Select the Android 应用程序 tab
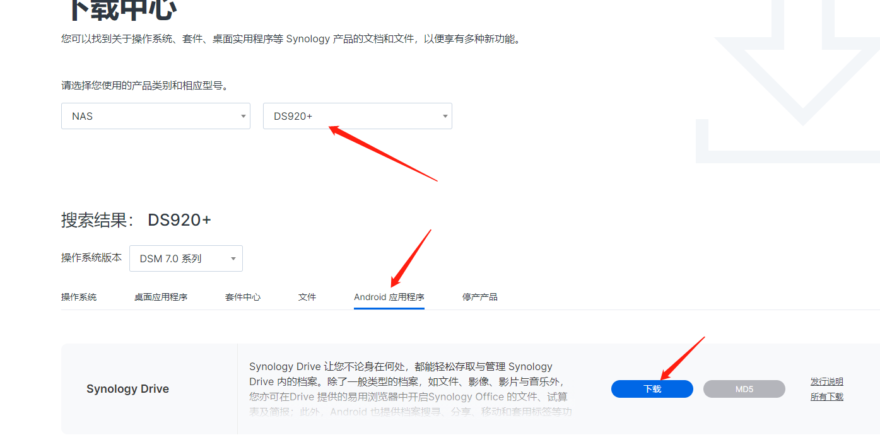The height and width of the screenshot is (440, 880). point(389,297)
